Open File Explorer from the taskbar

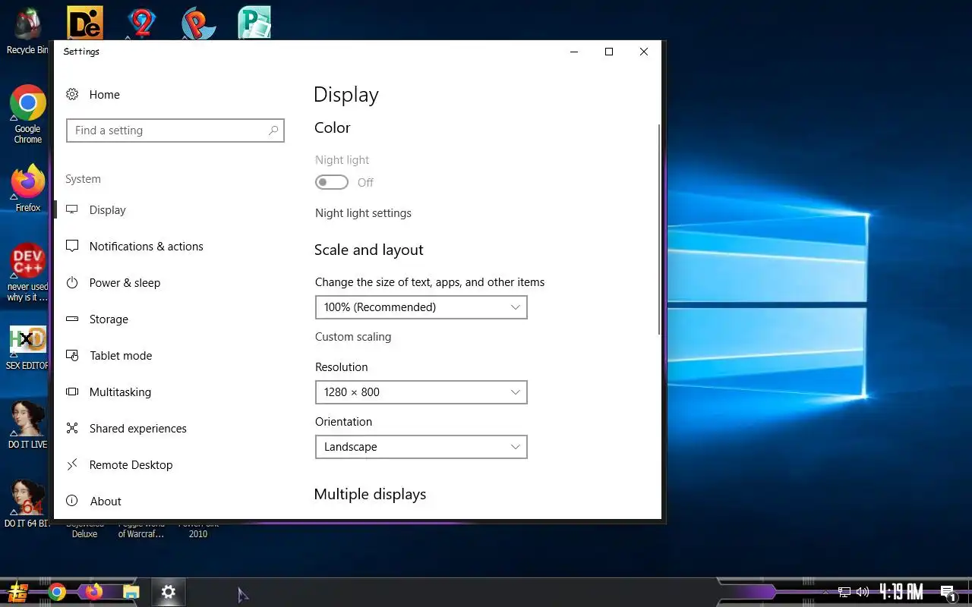point(131,592)
